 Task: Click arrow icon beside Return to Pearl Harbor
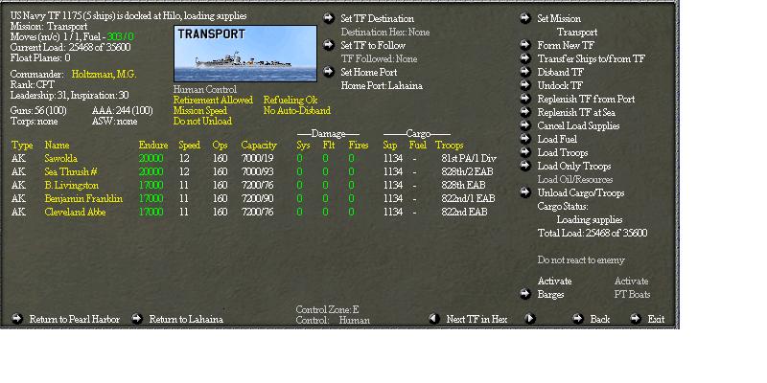tap(17, 319)
